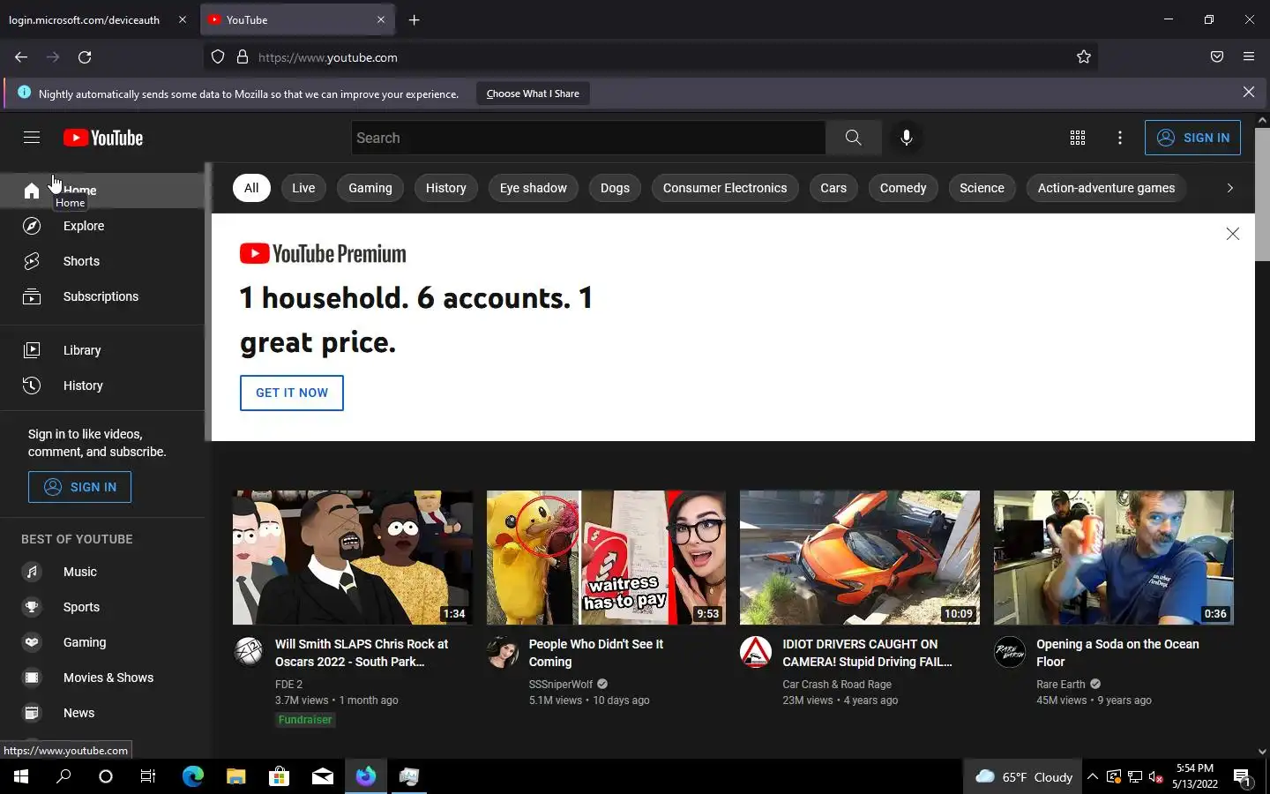Open SSSniperWolf channel avatar
Image resolution: width=1270 pixels, height=794 pixels.
point(503,652)
